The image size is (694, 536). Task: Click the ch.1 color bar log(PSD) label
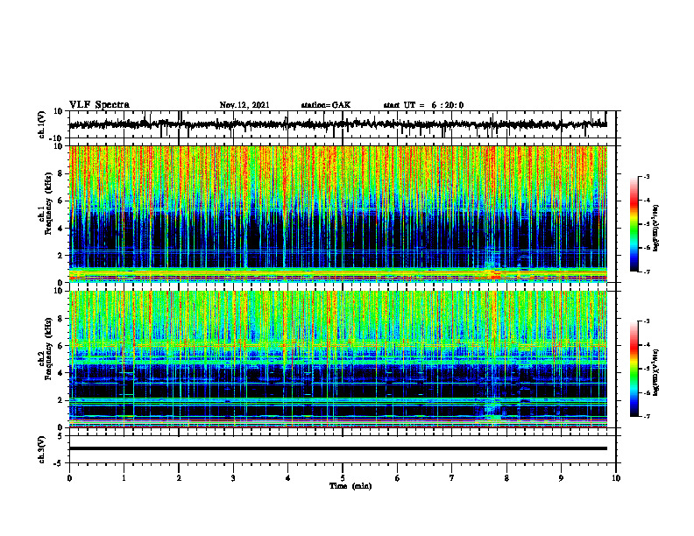[656, 228]
